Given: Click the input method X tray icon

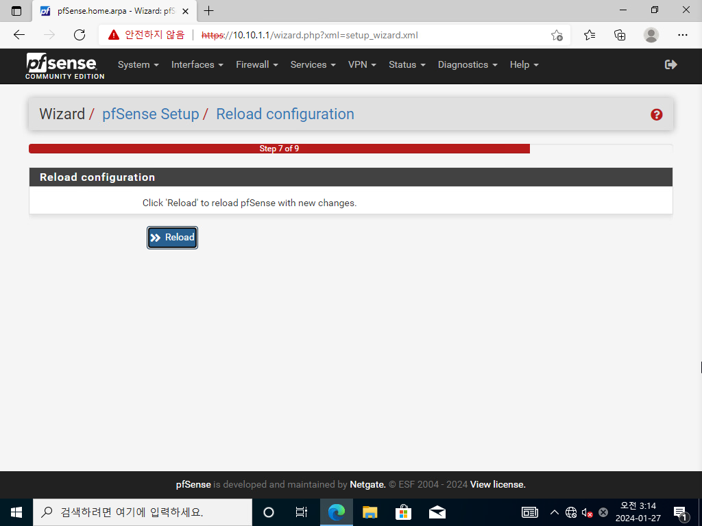Looking at the screenshot, I should pos(603,512).
